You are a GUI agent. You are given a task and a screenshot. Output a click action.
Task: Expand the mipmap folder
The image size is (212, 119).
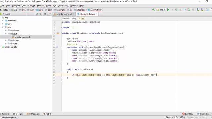[6, 40]
